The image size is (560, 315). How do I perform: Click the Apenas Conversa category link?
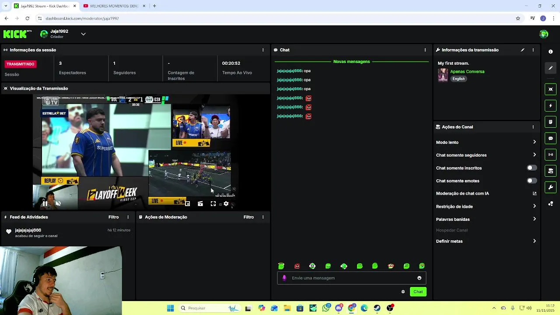(x=467, y=71)
